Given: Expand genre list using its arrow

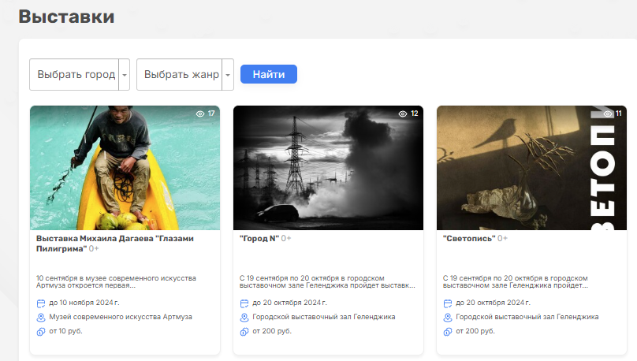Looking at the screenshot, I should (x=228, y=75).
